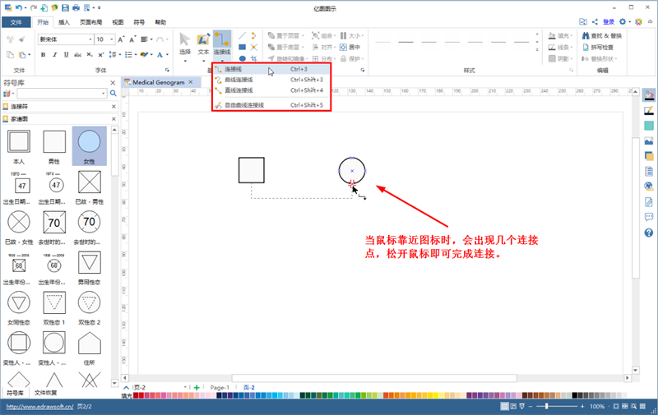This screenshot has width=658, height=415.
Task: Adjust the zoom slider in status bar
Action: coord(546,406)
